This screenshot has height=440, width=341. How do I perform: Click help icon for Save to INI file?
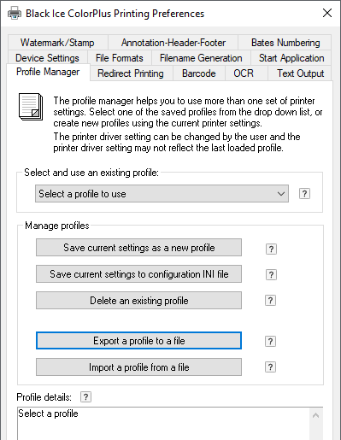tap(271, 274)
